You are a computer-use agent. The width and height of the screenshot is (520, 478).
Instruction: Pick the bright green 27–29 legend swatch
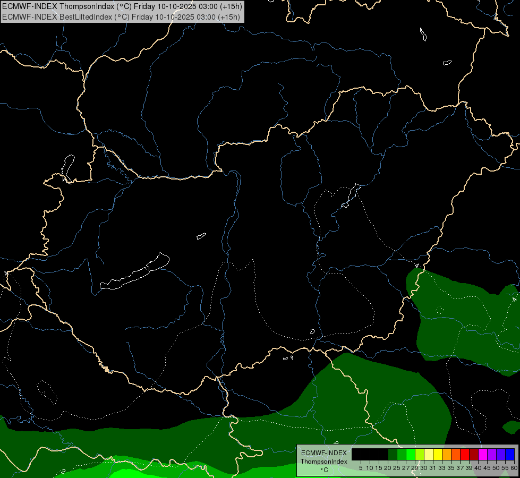[411, 454]
